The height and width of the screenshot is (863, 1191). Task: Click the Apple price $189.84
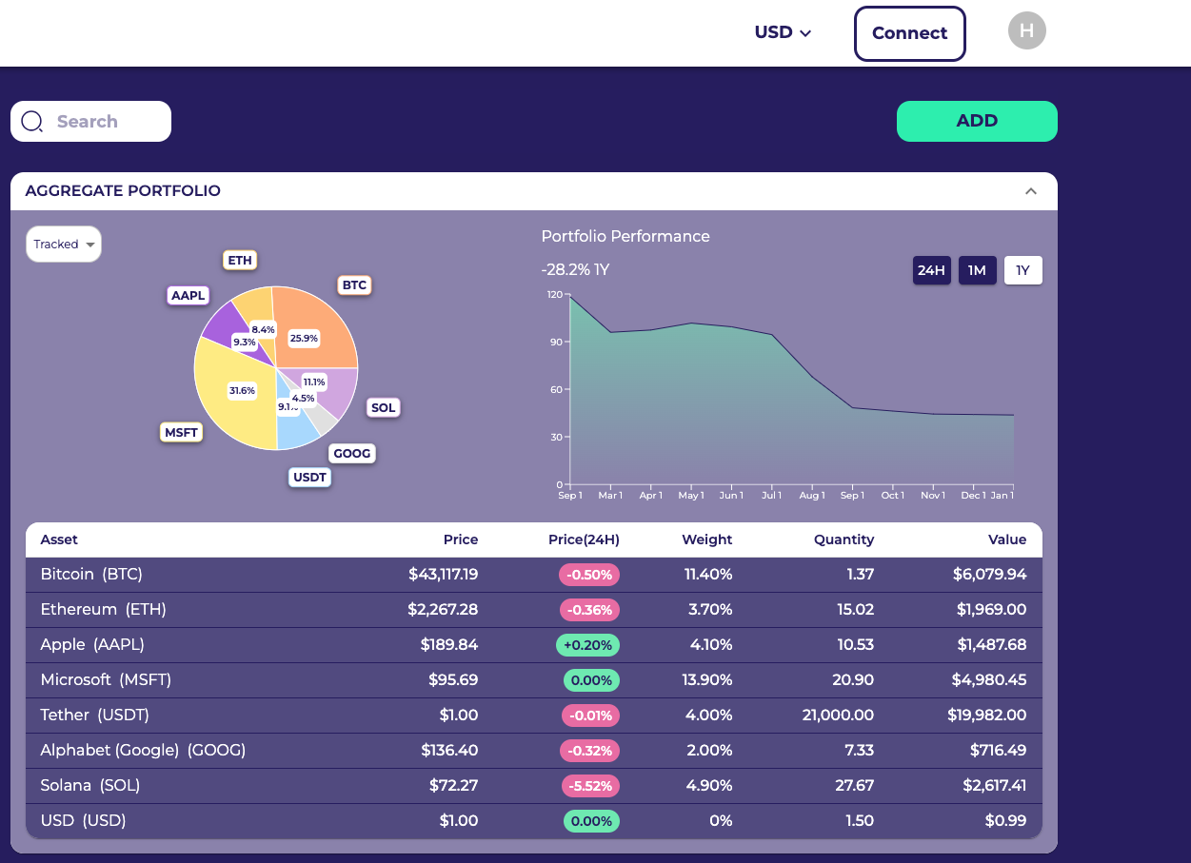(449, 645)
